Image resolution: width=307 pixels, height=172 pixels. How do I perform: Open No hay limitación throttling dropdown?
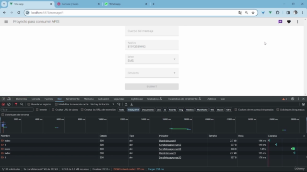[x=102, y=104]
